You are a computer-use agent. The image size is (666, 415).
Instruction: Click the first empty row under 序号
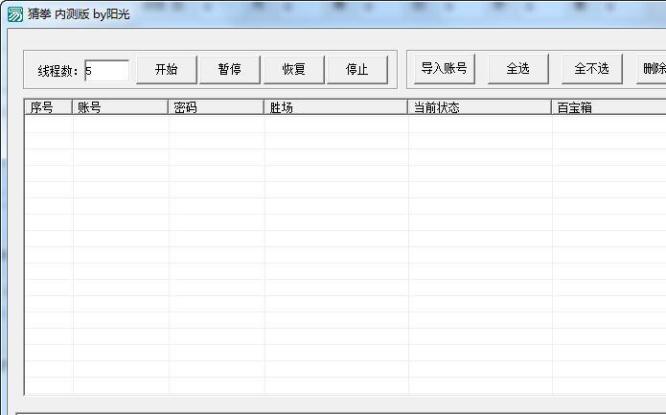[48, 125]
